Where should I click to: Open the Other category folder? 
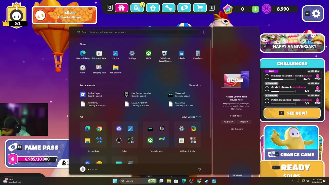click(125, 135)
